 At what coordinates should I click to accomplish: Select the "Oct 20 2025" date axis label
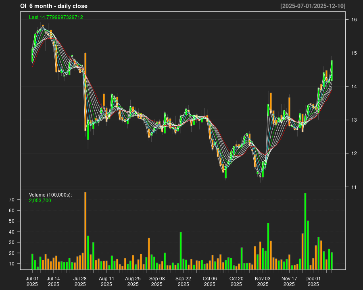point(236,281)
